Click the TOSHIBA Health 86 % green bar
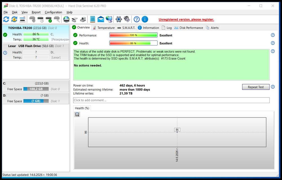This screenshot has height=180, width=282. (x=36, y=34)
